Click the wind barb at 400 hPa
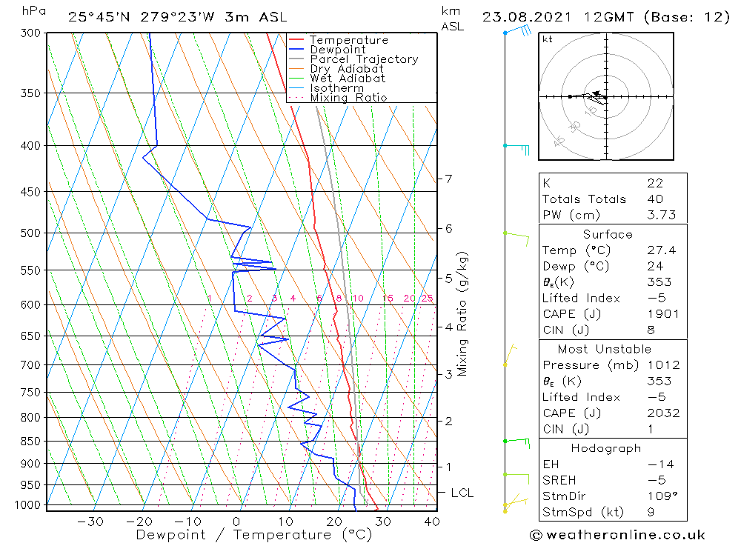 pos(517,148)
